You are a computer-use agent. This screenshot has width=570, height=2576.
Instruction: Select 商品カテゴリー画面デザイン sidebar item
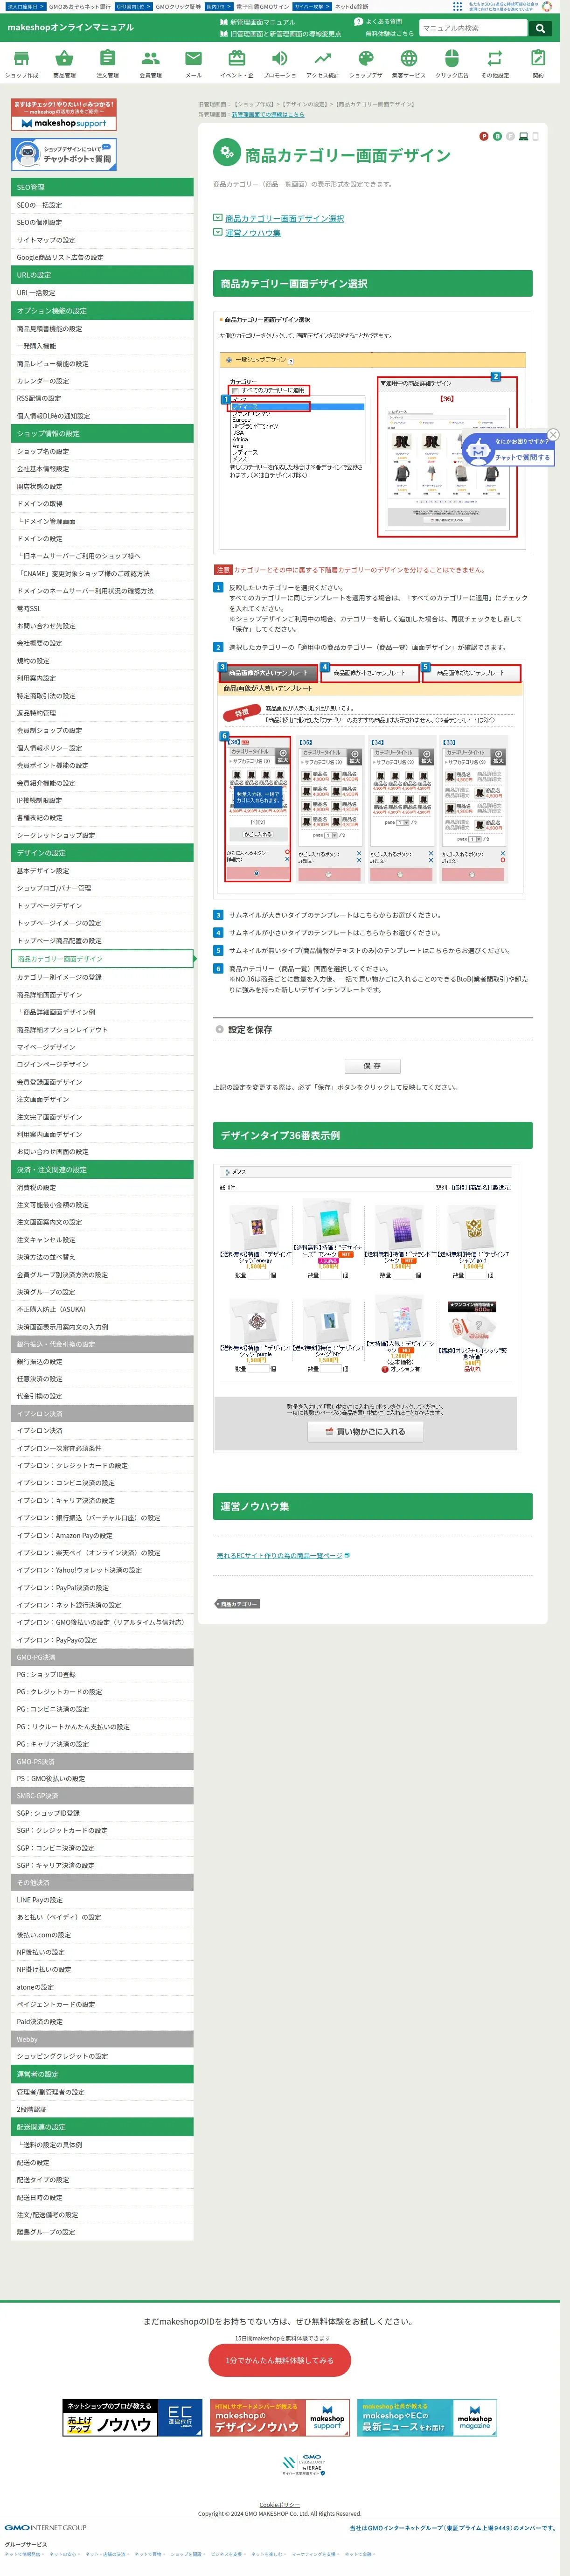pos(102,958)
